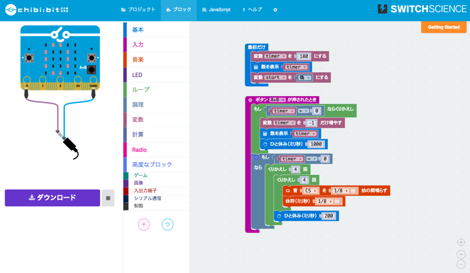Click the outer くりかえし 4 count field

(x=295, y=170)
